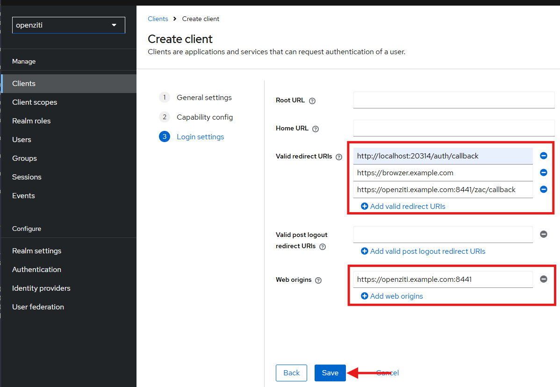The height and width of the screenshot is (387, 560).
Task: Focus the Root URL input field
Action: coord(453,100)
